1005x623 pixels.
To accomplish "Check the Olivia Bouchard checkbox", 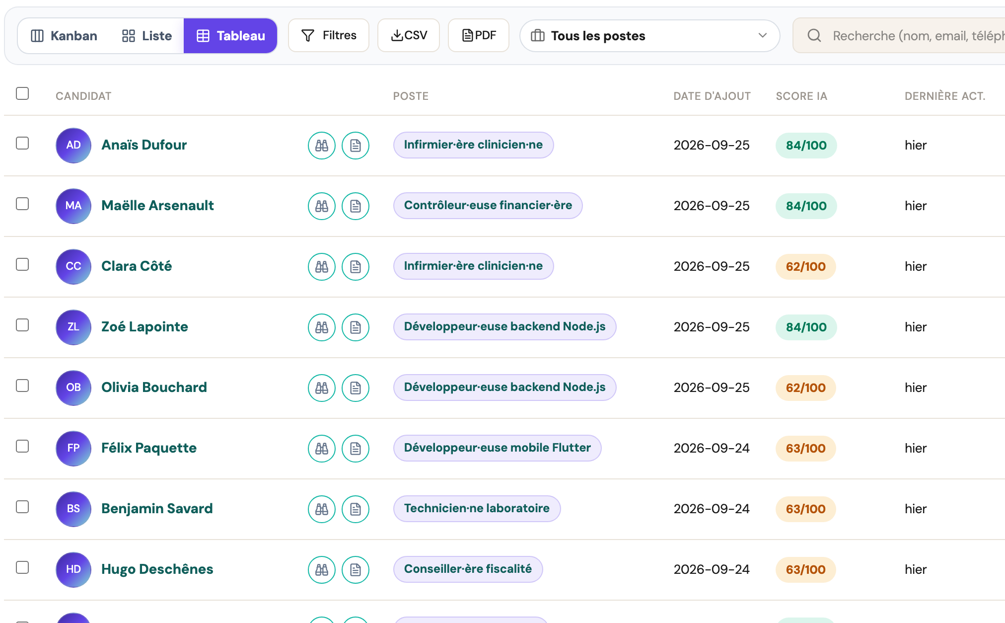I will pyautogui.click(x=22, y=386).
